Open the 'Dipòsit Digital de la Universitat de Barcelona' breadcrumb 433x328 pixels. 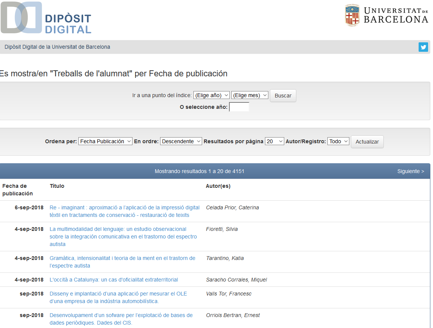tap(57, 47)
